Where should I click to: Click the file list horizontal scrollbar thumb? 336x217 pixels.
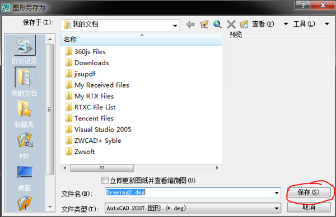click(x=102, y=168)
